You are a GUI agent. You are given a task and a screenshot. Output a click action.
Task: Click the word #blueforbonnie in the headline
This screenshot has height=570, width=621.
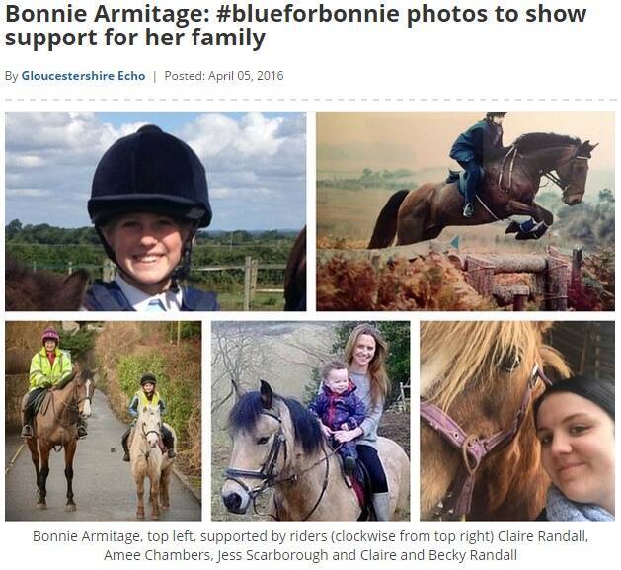(308, 14)
